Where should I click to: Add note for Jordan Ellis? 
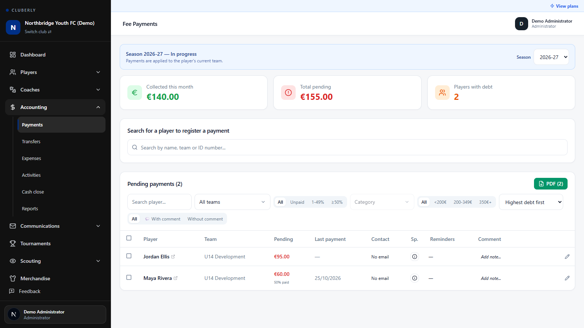coord(491,257)
